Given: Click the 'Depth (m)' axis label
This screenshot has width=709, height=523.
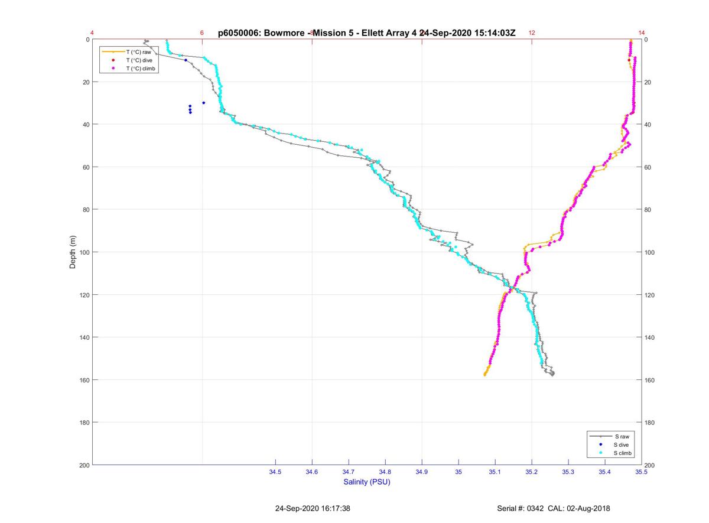Looking at the screenshot, I should (73, 252).
